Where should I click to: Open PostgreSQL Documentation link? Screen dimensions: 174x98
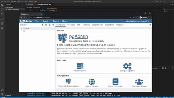[x=68, y=83]
